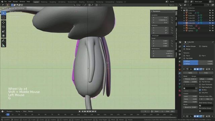Image resolution: width=215 pixels, height=121 pixels.
Task: Expand the Cube.002 tree row
Action: (184, 18)
